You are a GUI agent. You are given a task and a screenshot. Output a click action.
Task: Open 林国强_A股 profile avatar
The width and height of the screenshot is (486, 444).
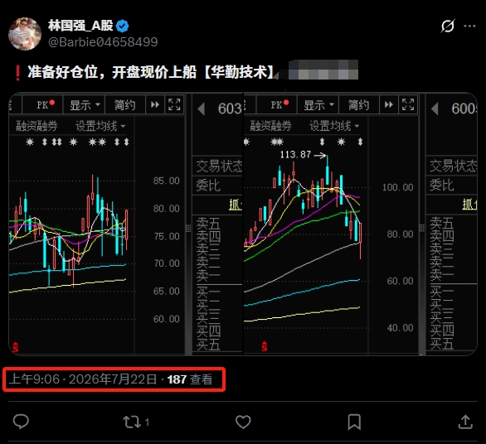pyautogui.click(x=25, y=34)
